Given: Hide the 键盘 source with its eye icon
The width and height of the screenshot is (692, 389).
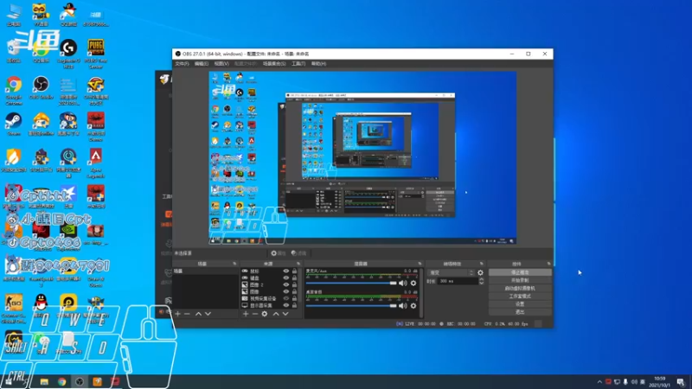Looking at the screenshot, I should pos(286,277).
